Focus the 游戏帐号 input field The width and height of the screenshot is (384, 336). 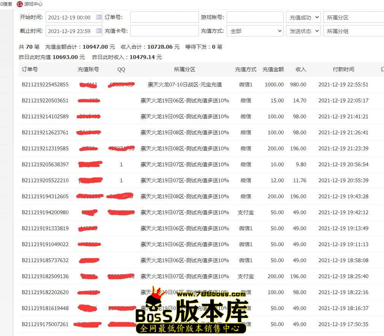[x=255, y=18]
